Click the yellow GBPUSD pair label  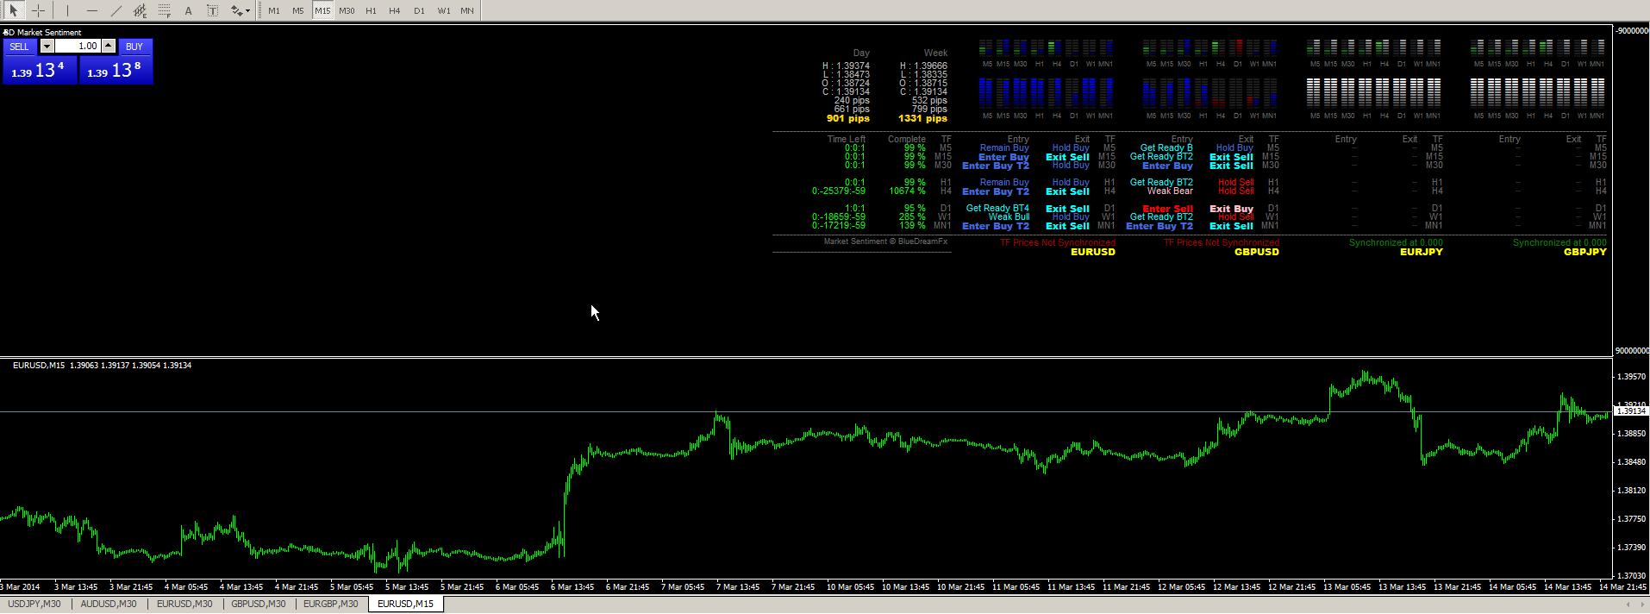click(x=1257, y=252)
